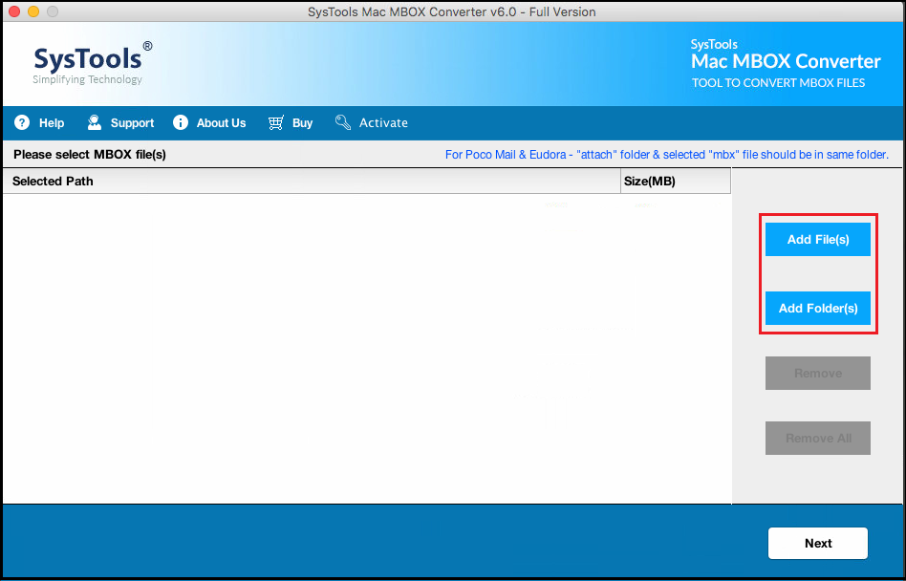The image size is (906, 581).
Task: Click the window title bar text
Action: coord(453,11)
